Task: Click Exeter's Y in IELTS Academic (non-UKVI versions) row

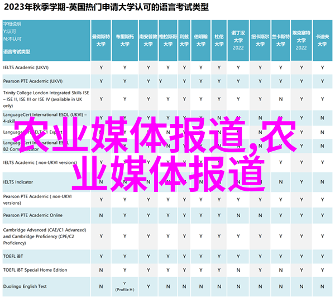Action: (x=301, y=163)
